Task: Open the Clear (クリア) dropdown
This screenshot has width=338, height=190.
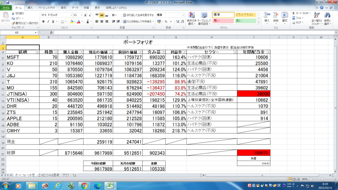Action: (x=298, y=23)
